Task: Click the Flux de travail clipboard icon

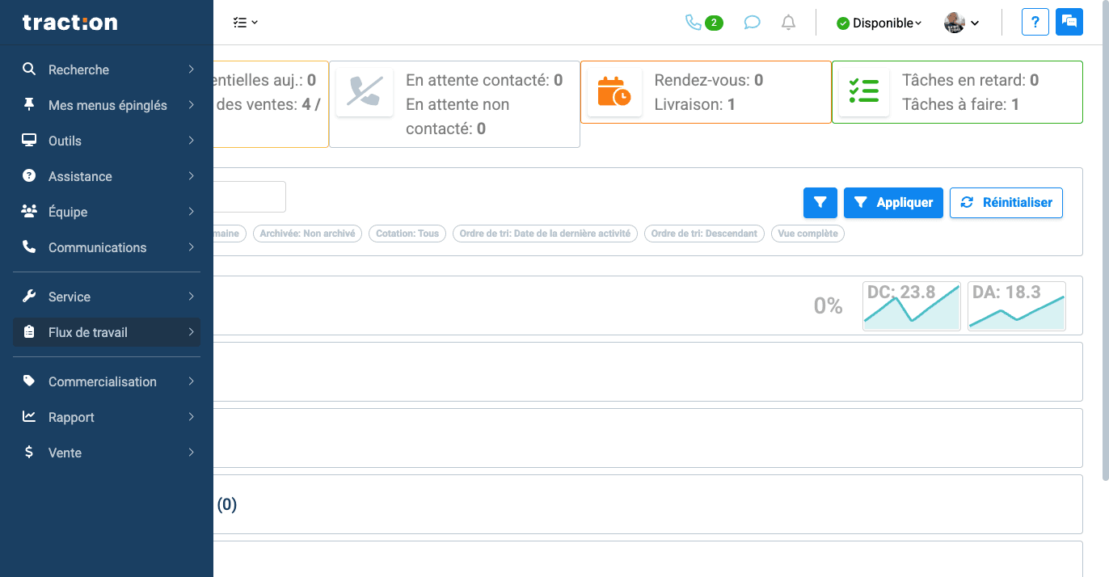Action: 29,332
